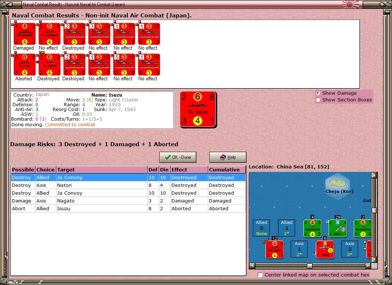
Task: Select the unhighlighted Ja Convoy destroy row
Action: tap(128, 193)
